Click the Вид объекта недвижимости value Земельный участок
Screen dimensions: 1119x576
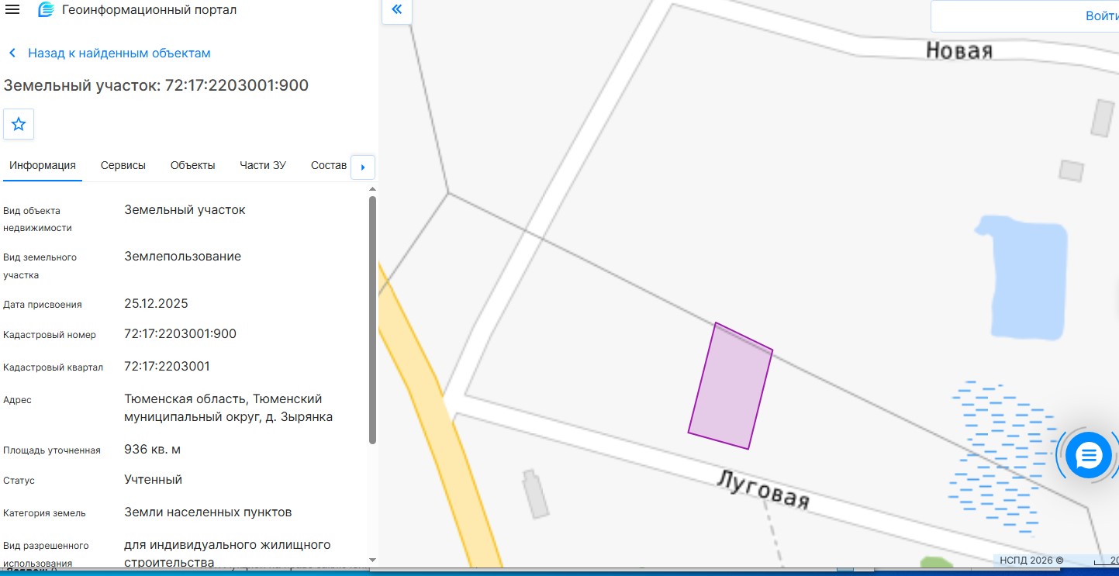point(185,210)
